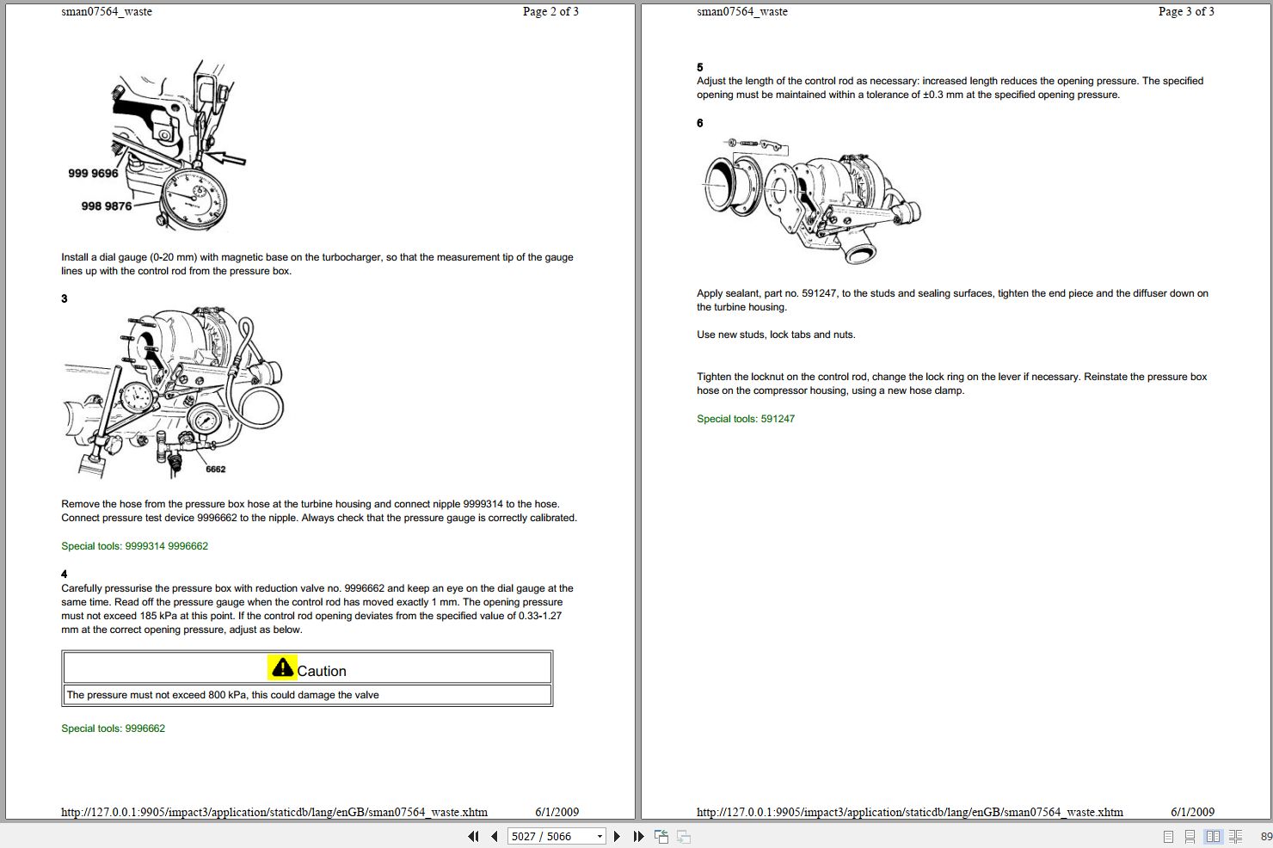
Task: Click the 'Apply sealant, part no. 591247' paragraph
Action: (952, 300)
